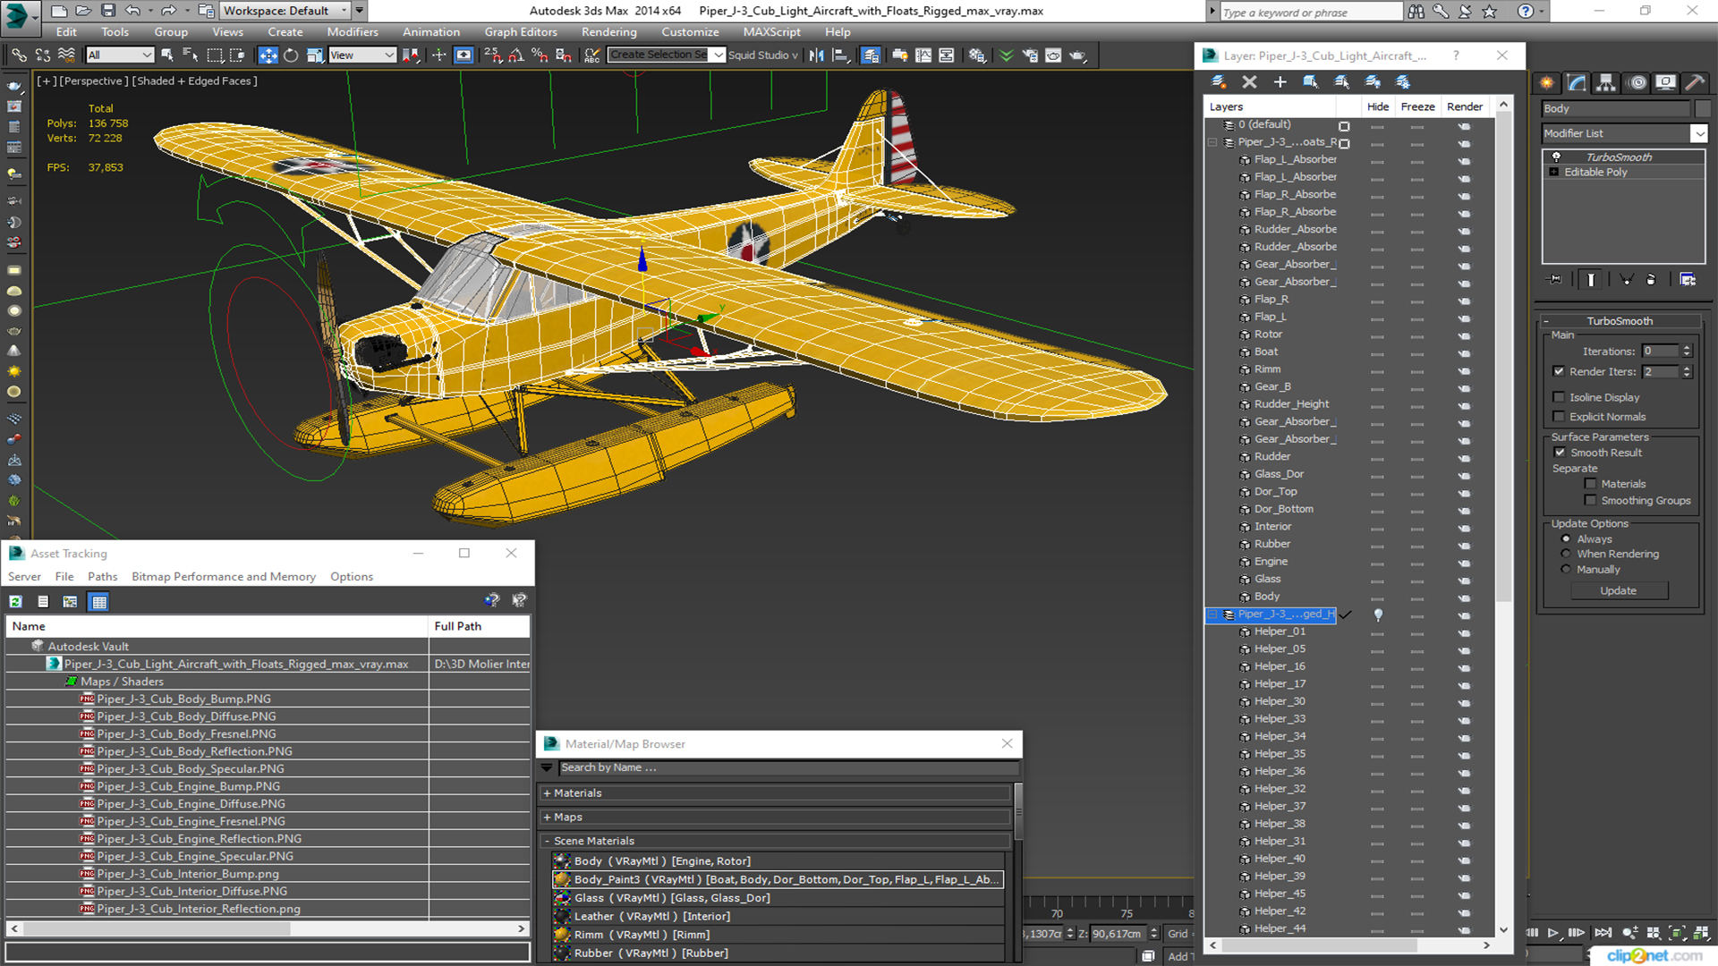The height and width of the screenshot is (966, 1718).
Task: Activate the Bind to Space Warp tool
Action: [66, 55]
